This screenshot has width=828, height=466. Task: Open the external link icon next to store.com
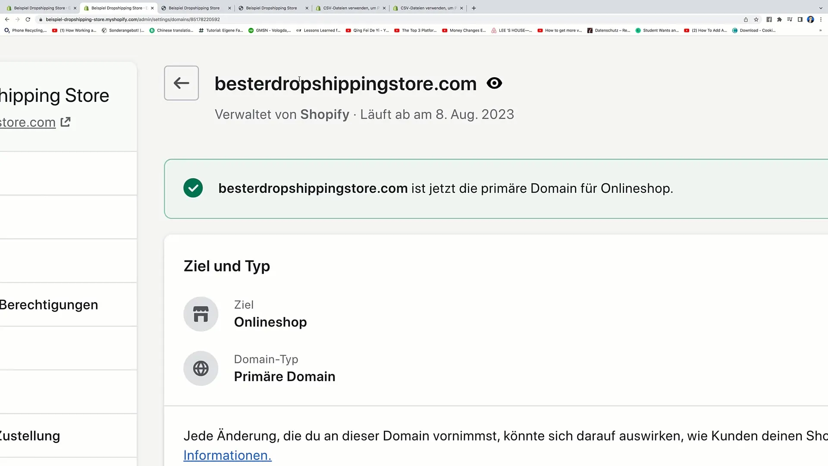pos(66,122)
